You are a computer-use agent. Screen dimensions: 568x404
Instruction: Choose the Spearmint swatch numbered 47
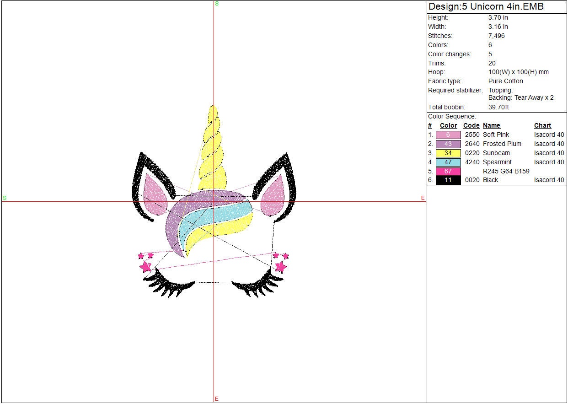pyautogui.click(x=448, y=162)
